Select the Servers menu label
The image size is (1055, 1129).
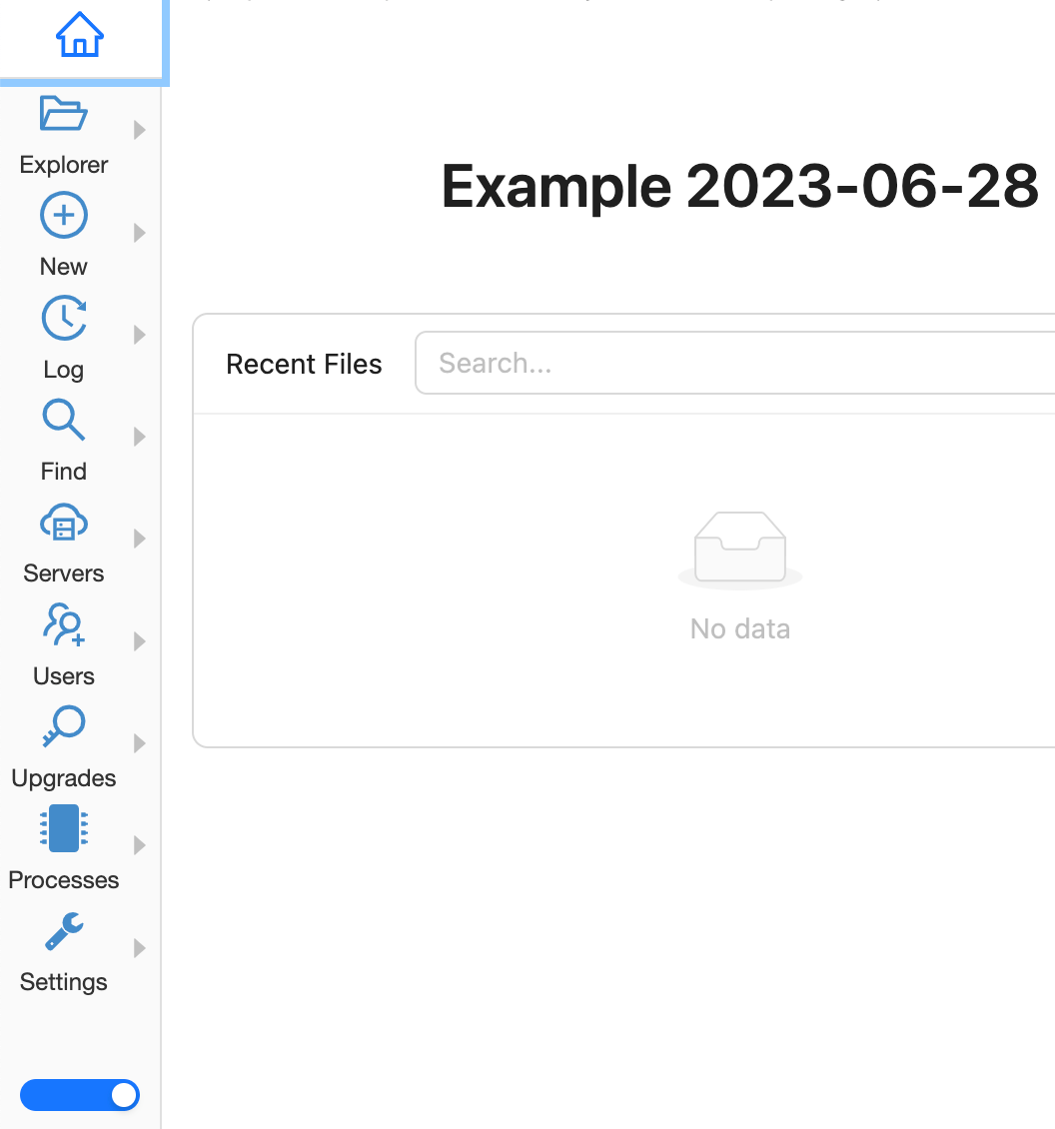(x=63, y=573)
